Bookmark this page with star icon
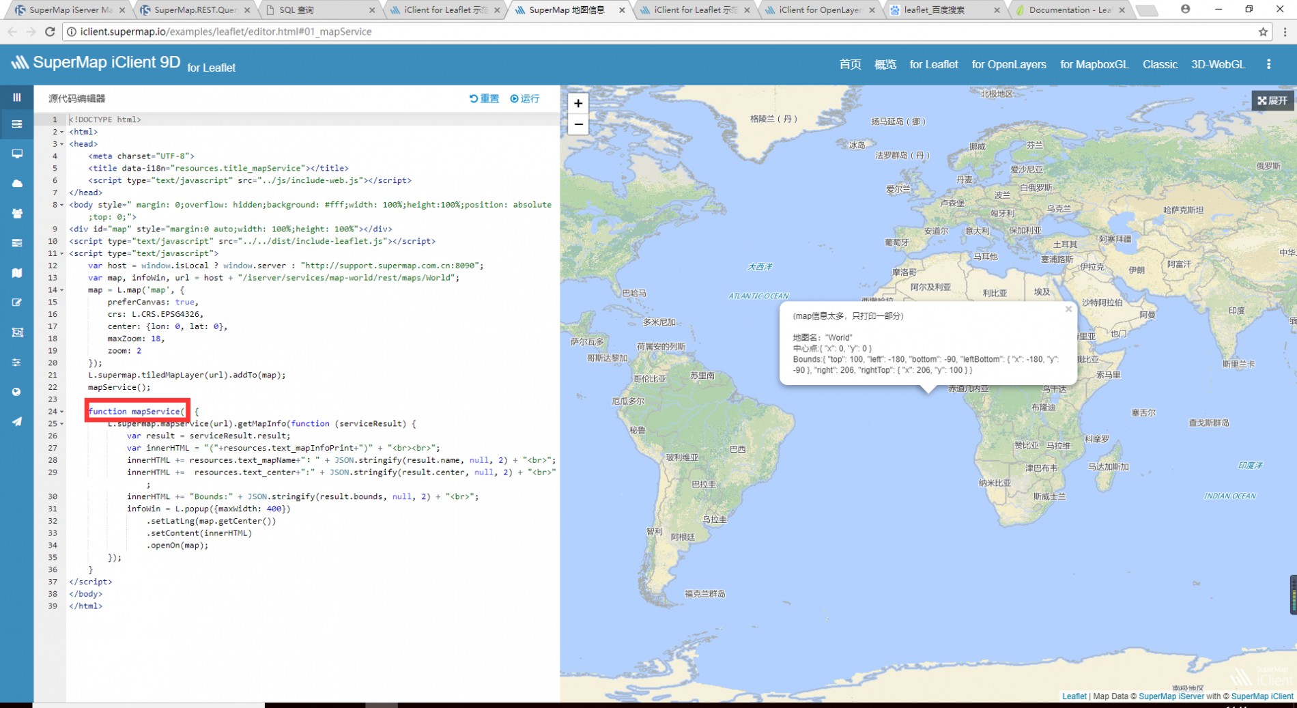1297x708 pixels. pyautogui.click(x=1263, y=31)
